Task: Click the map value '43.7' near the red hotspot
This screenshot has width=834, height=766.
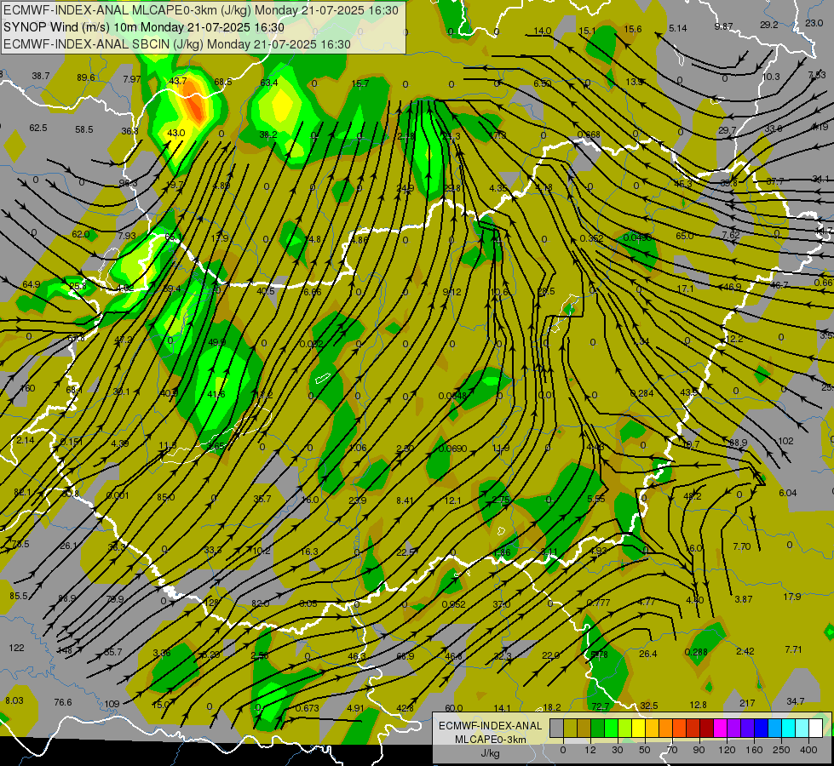Action: (x=178, y=81)
